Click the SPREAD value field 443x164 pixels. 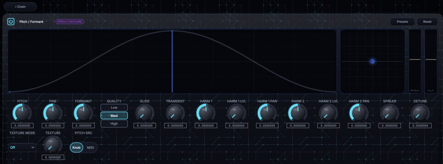(x=390, y=126)
